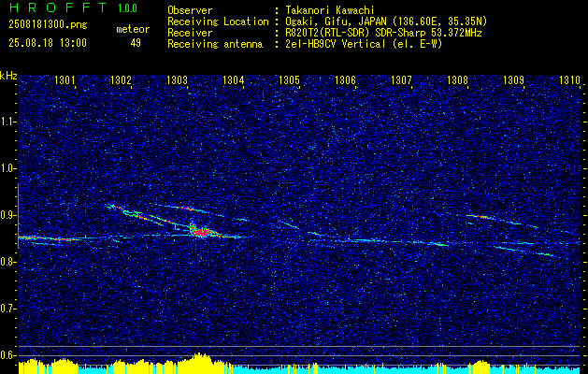
Task: Click the 1.0 kHz axis label
Action: (7, 168)
